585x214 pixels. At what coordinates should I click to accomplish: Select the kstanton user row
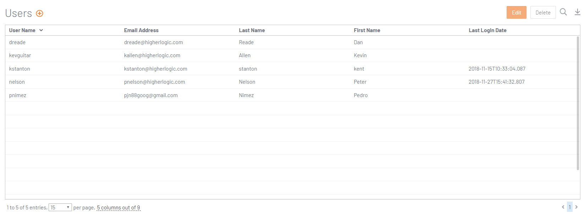coord(291,69)
